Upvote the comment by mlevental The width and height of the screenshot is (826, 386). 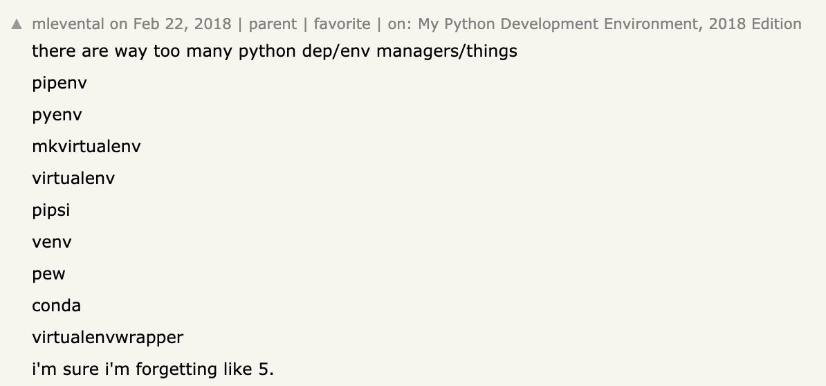pyautogui.click(x=17, y=25)
